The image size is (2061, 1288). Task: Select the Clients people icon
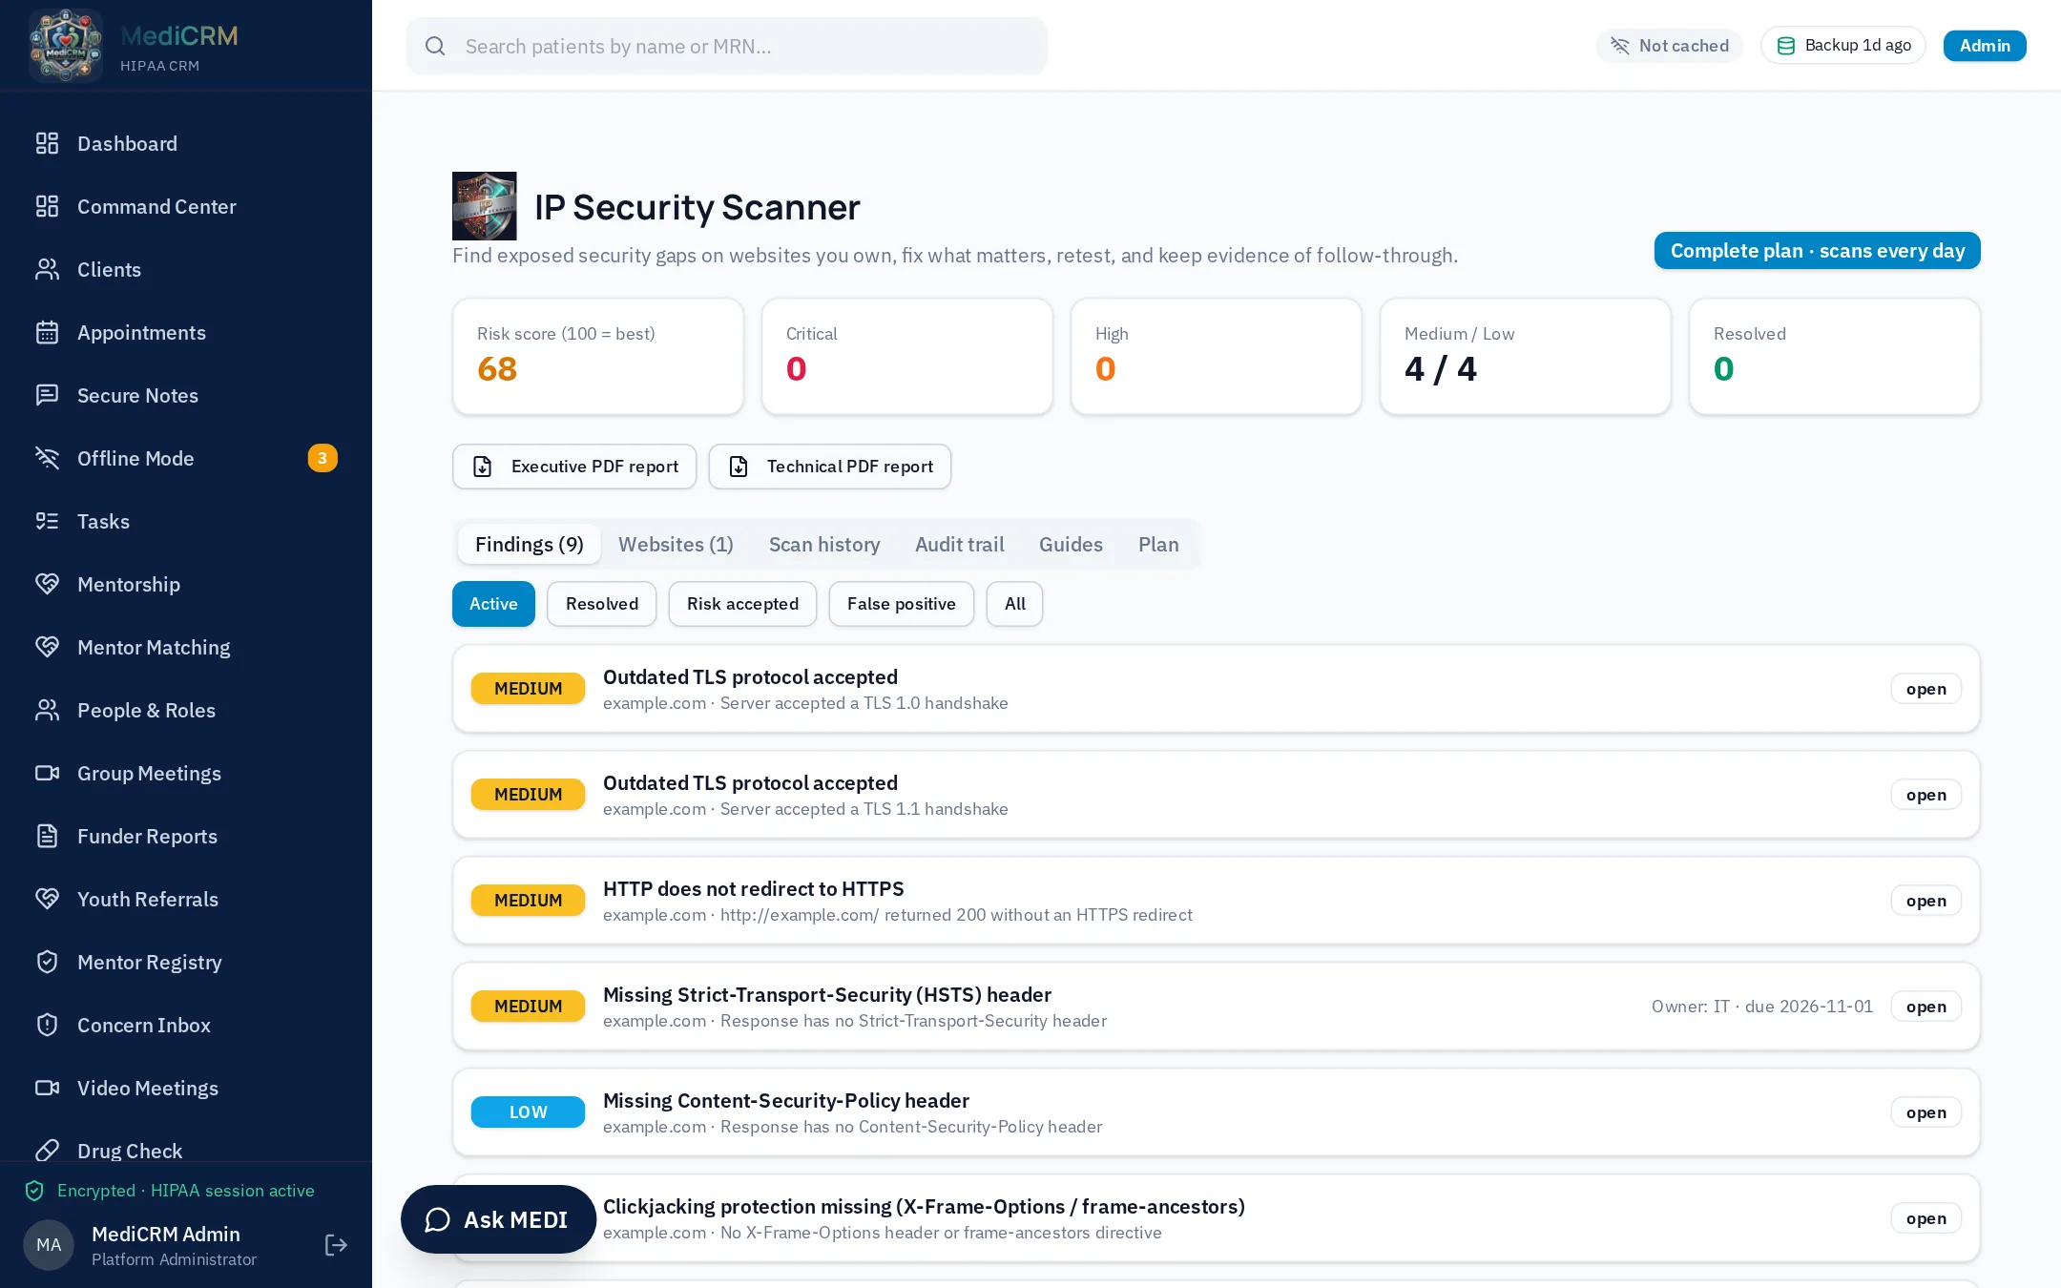coord(47,269)
